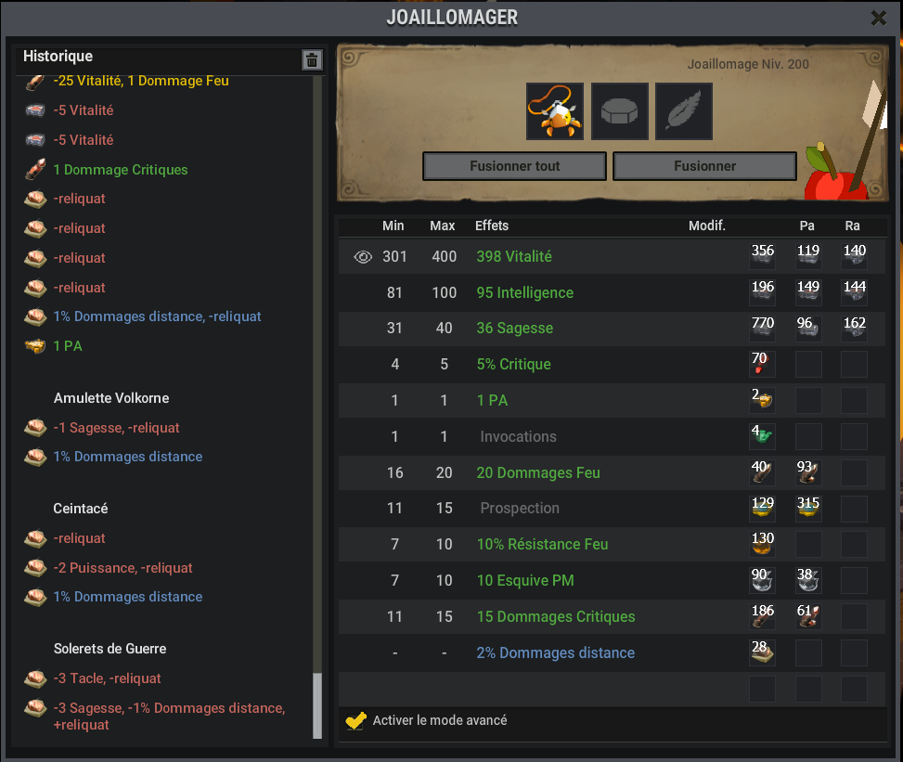903x762 pixels.
Task: Choose the 4 Invocations rune
Action: pos(763,436)
